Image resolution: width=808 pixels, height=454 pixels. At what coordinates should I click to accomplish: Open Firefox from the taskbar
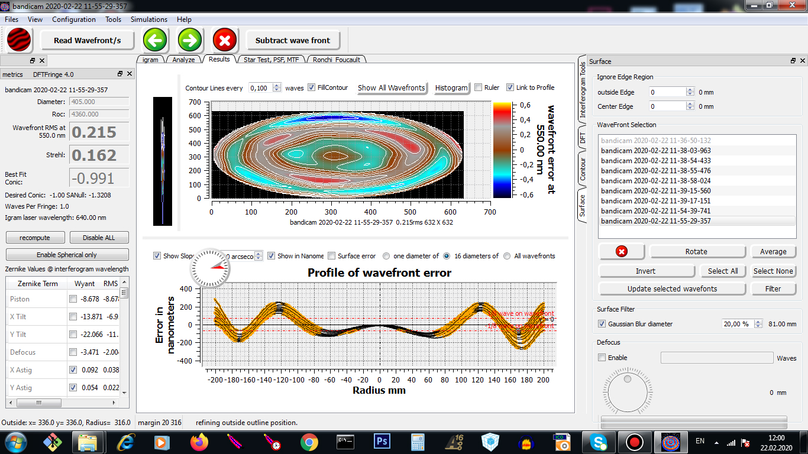coord(199,442)
